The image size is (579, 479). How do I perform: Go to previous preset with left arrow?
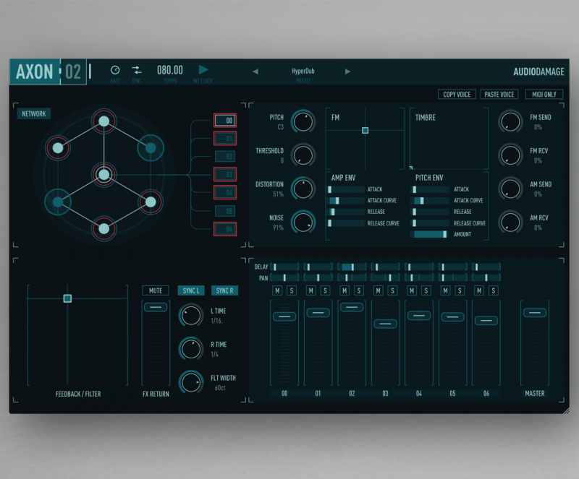255,72
